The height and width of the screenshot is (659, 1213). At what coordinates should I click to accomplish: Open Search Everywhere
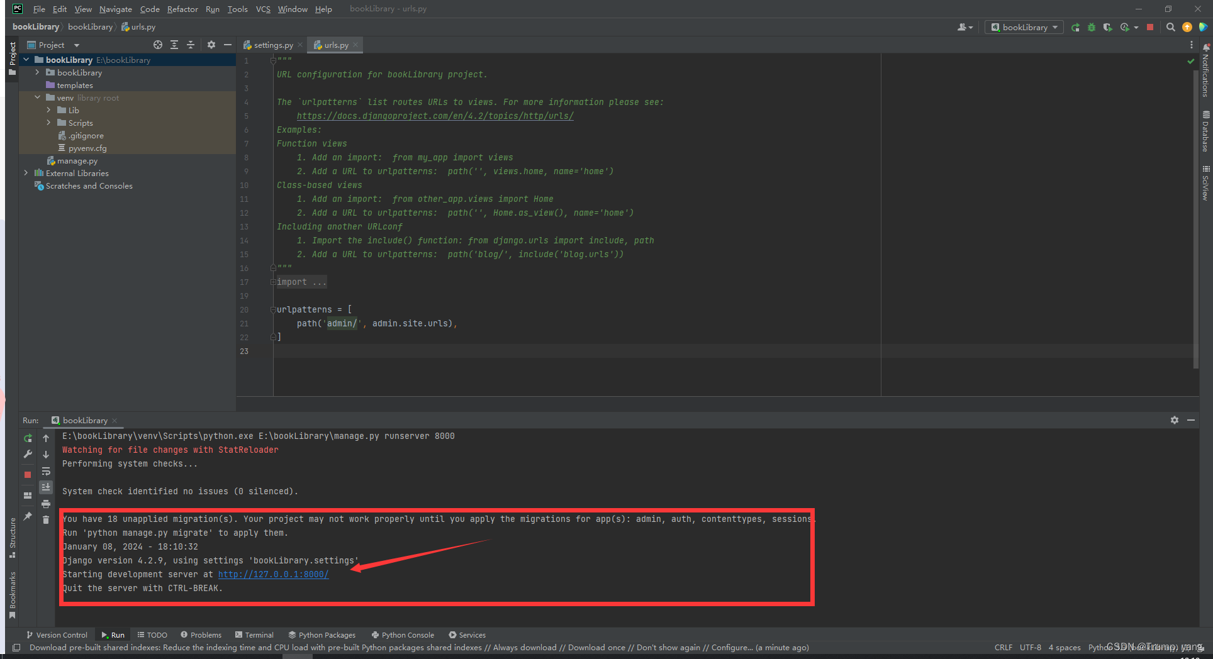[1170, 27]
